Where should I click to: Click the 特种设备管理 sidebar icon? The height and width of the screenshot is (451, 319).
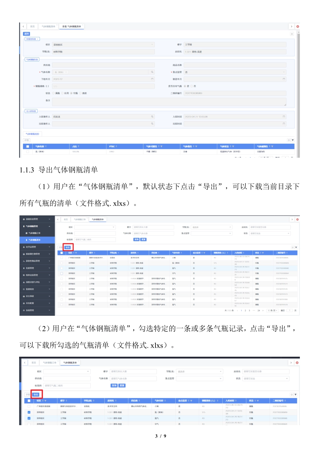[x=24, y=275]
